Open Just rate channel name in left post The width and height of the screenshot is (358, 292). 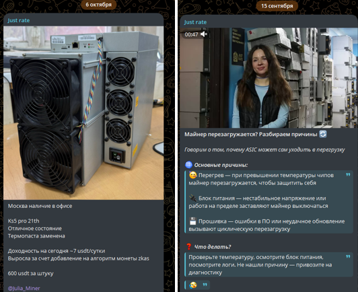18,20
